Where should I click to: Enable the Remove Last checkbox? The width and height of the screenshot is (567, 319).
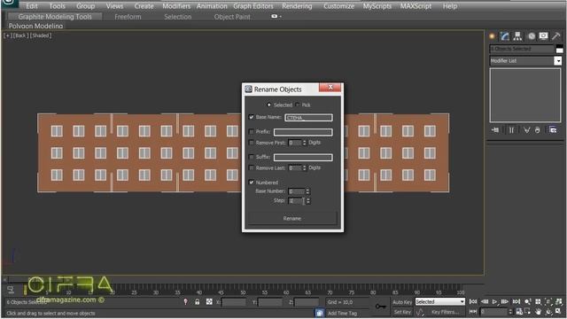tap(252, 168)
